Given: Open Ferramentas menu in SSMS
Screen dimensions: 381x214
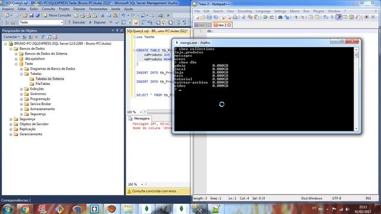Looking at the screenshot, I should pos(98,9).
